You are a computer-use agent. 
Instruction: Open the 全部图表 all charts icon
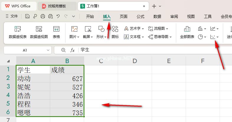point(187,29)
